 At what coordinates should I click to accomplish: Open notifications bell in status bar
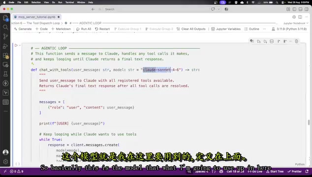[307, 171]
